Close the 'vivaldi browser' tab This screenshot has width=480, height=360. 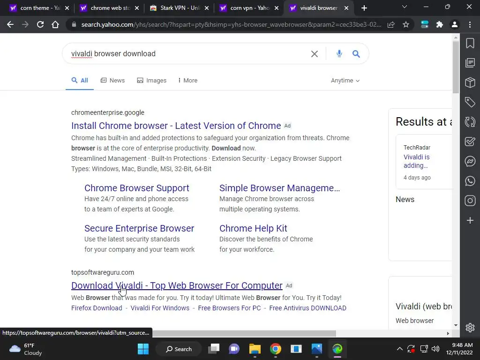(x=346, y=8)
